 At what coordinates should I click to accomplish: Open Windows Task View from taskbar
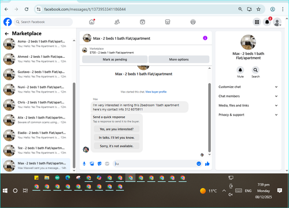25,191
